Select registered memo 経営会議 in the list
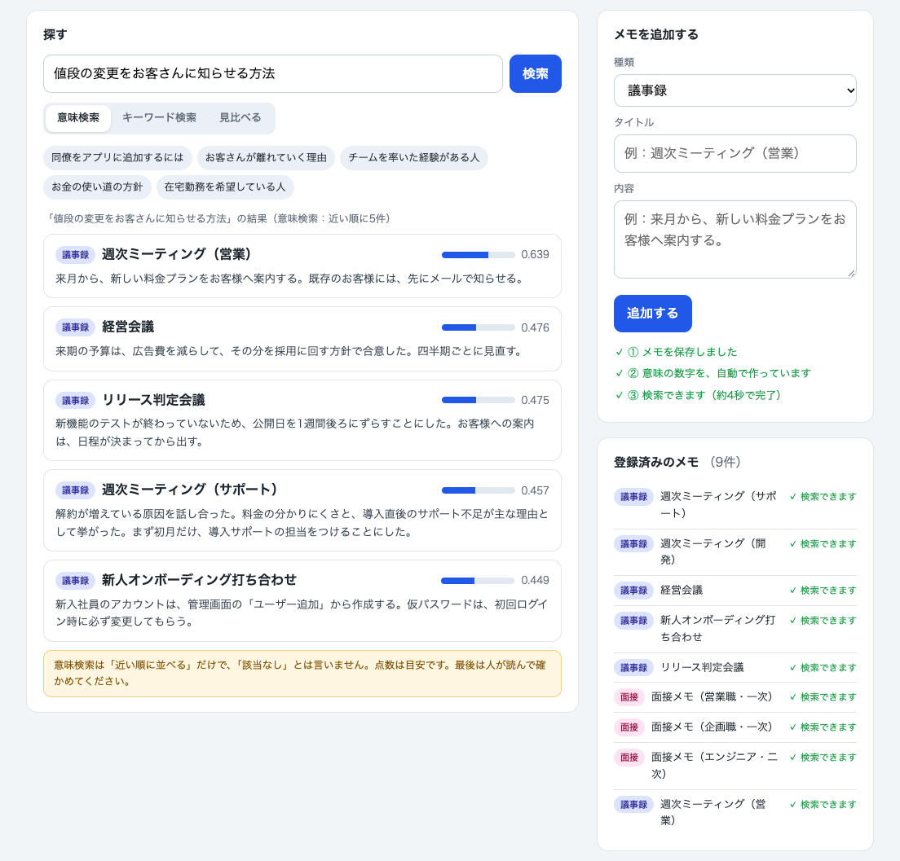Image resolution: width=900 pixels, height=861 pixels. 735,591
